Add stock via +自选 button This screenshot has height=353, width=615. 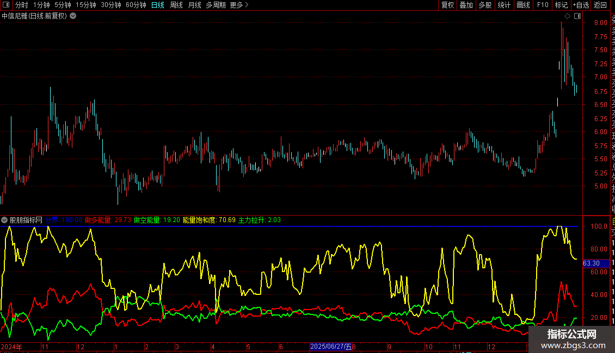coord(581,5)
